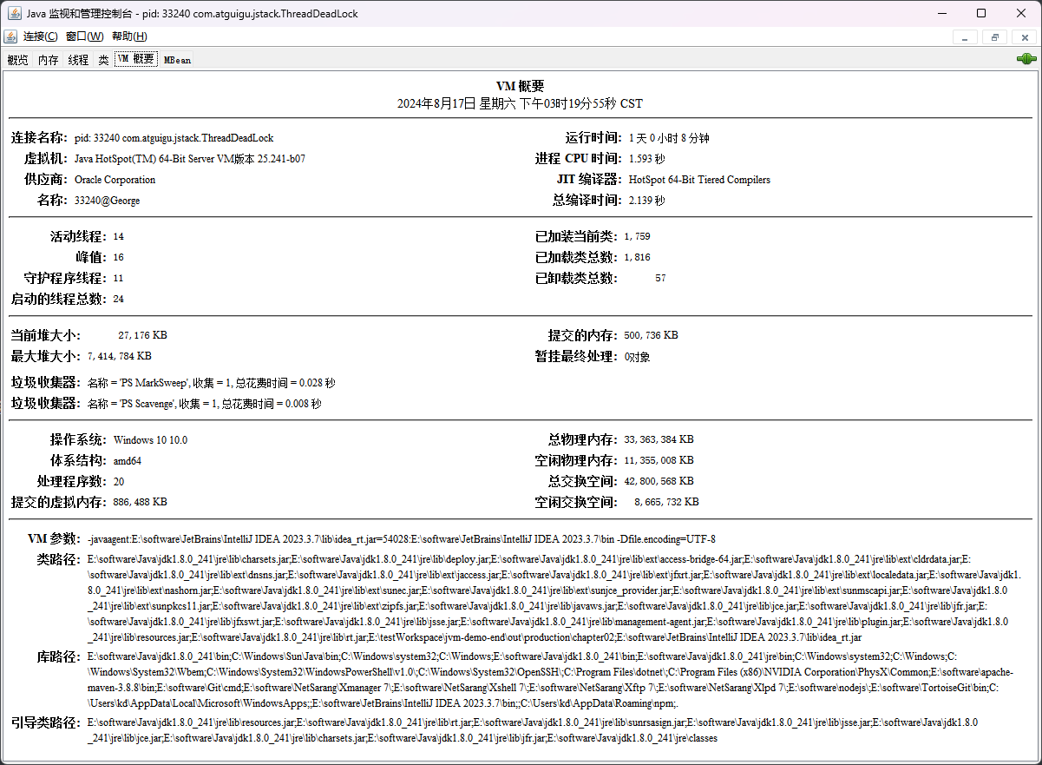Screen dimensions: 1042x765
Task: Click name value 33240@George
Action: pos(107,201)
